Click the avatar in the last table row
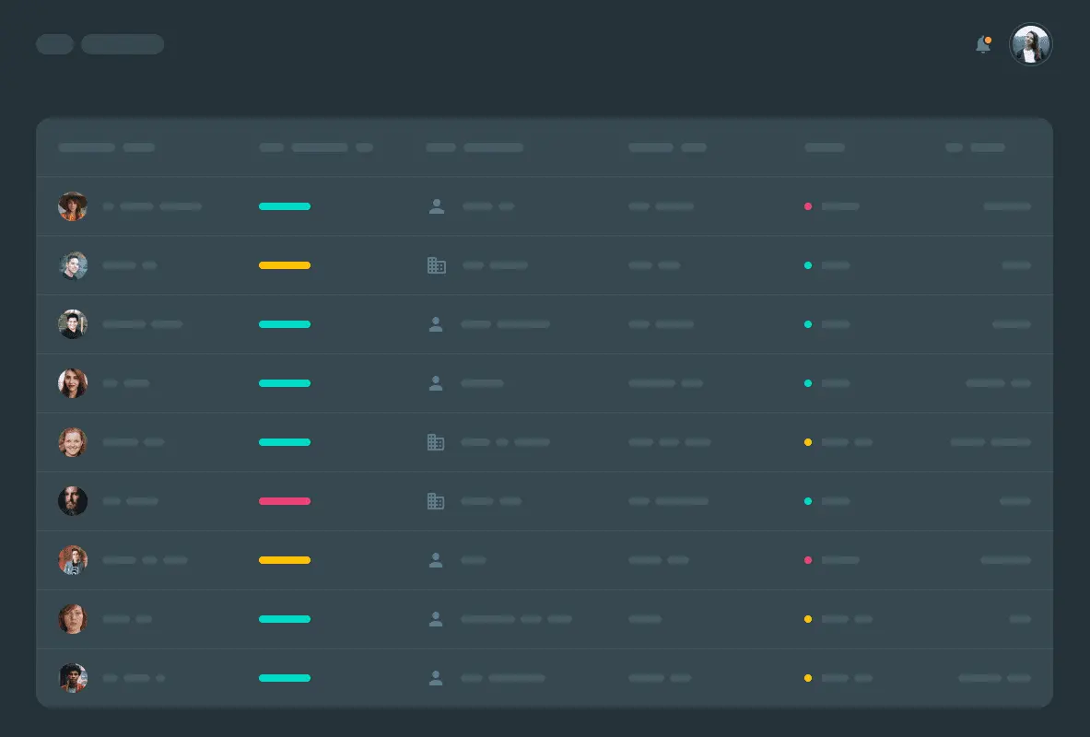 (73, 678)
